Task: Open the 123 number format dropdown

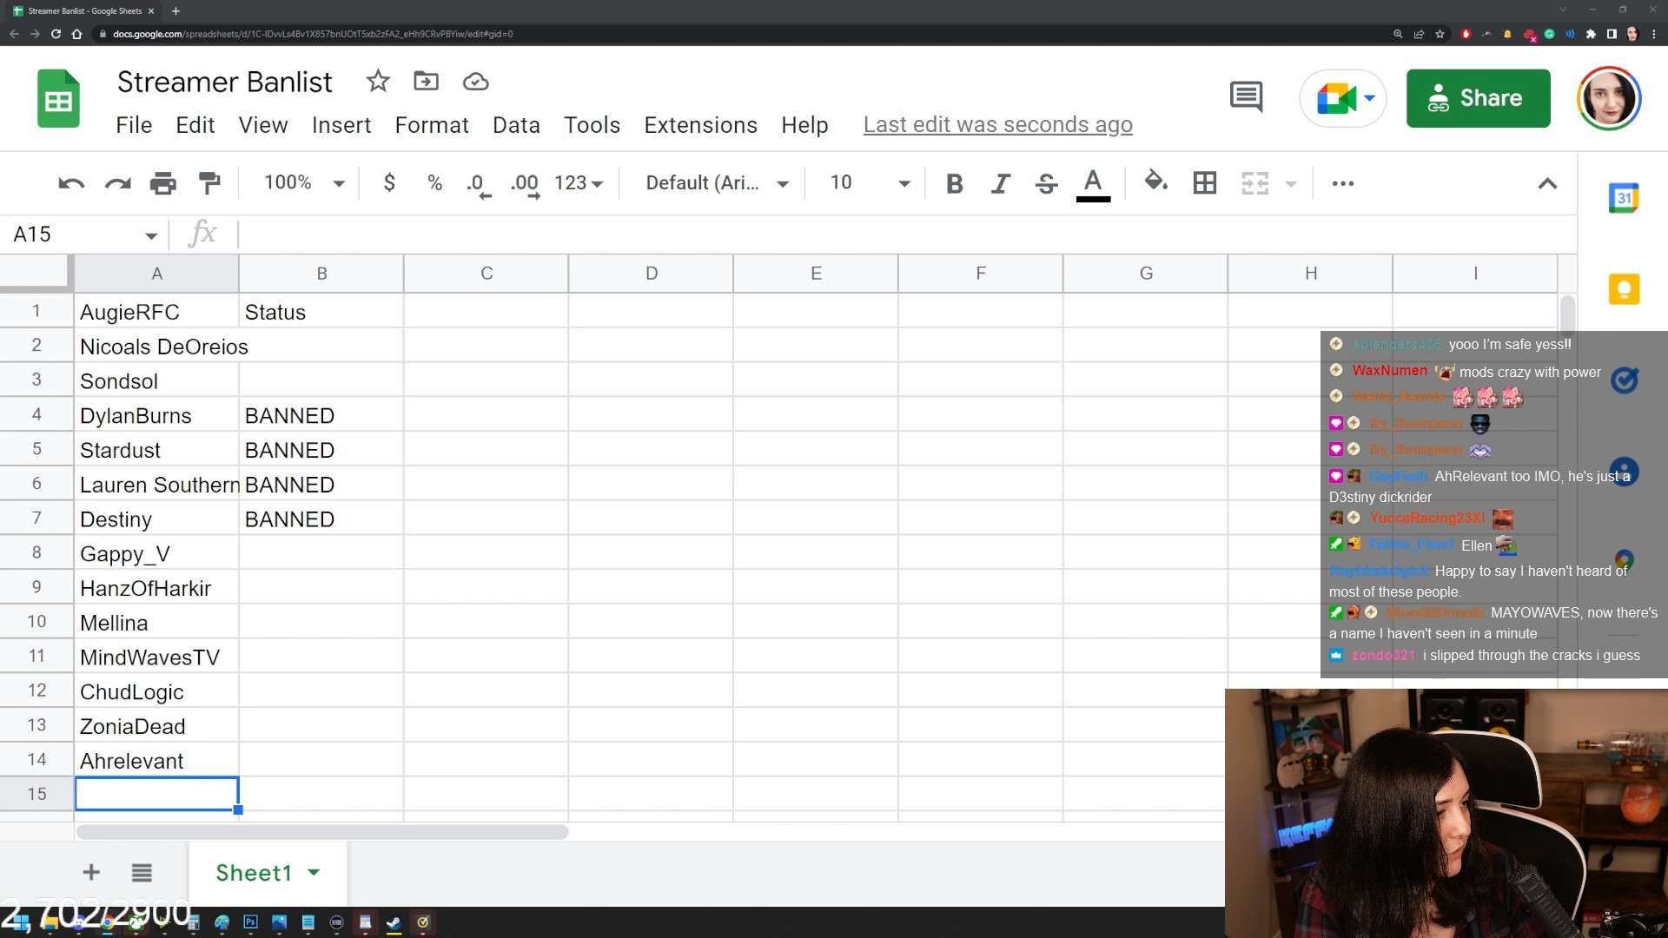Action: coord(579,183)
